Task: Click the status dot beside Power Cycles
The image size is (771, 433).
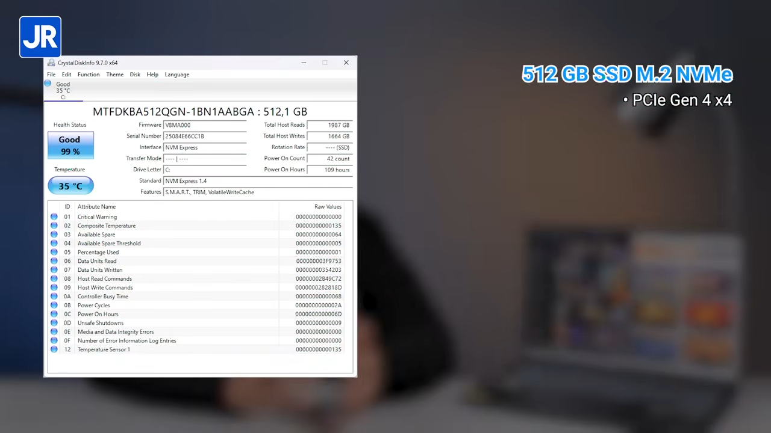Action: pos(54,305)
